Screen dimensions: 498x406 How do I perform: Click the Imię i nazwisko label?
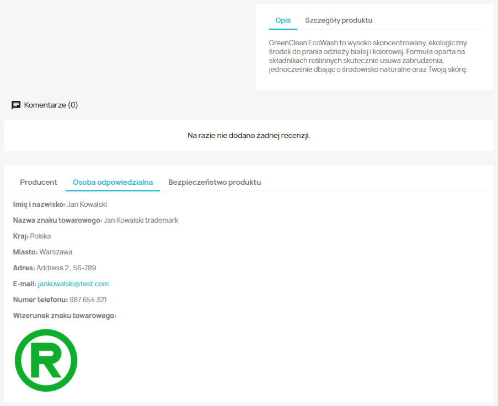pos(39,204)
